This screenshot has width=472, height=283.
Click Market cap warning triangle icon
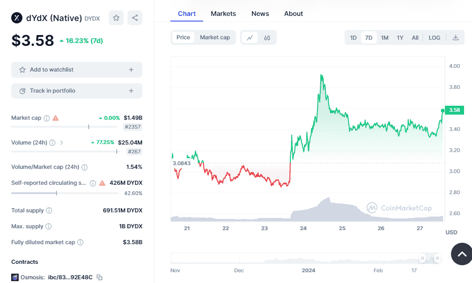56,118
